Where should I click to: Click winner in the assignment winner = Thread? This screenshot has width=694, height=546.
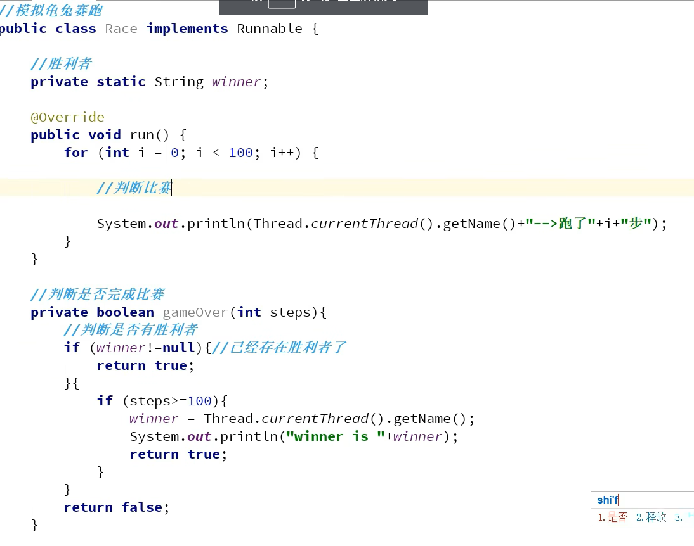[154, 419]
